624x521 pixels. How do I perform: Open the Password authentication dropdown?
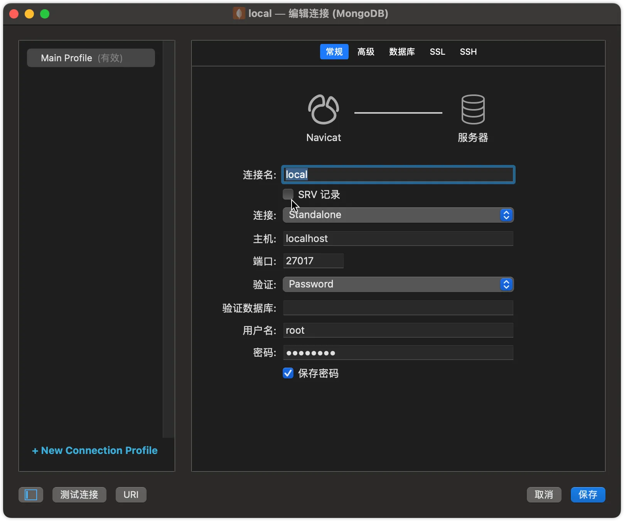coord(398,284)
